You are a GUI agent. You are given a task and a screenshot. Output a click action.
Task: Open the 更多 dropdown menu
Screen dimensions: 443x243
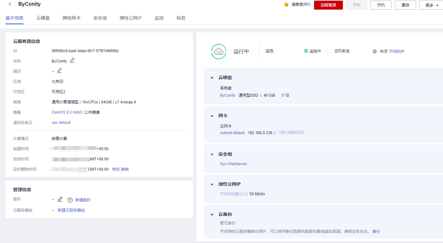point(432,5)
